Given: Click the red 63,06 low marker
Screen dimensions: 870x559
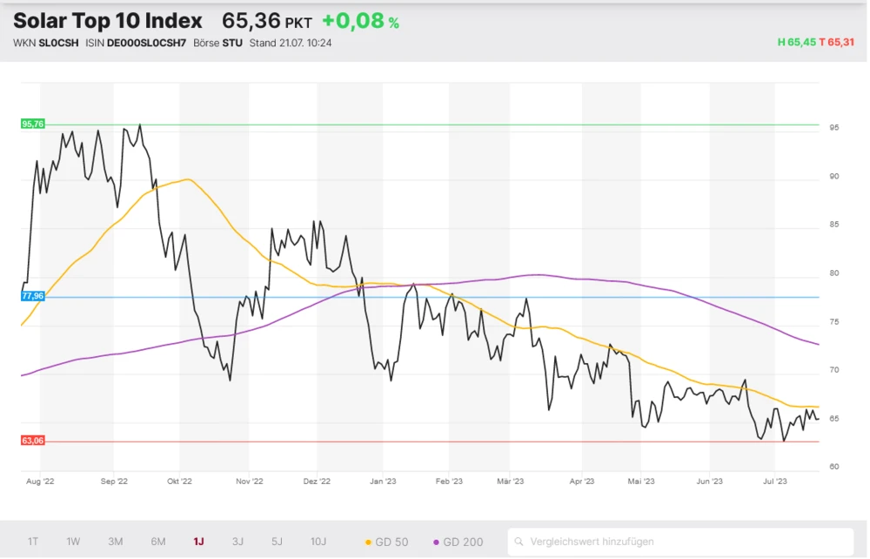Looking at the screenshot, I should [32, 441].
